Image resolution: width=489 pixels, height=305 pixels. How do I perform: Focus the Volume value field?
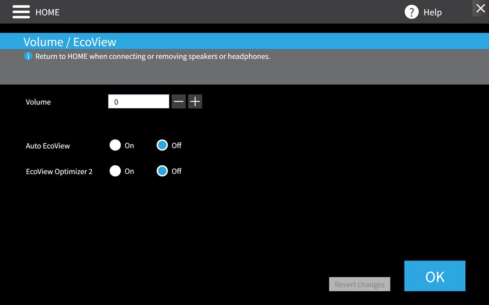click(x=139, y=102)
